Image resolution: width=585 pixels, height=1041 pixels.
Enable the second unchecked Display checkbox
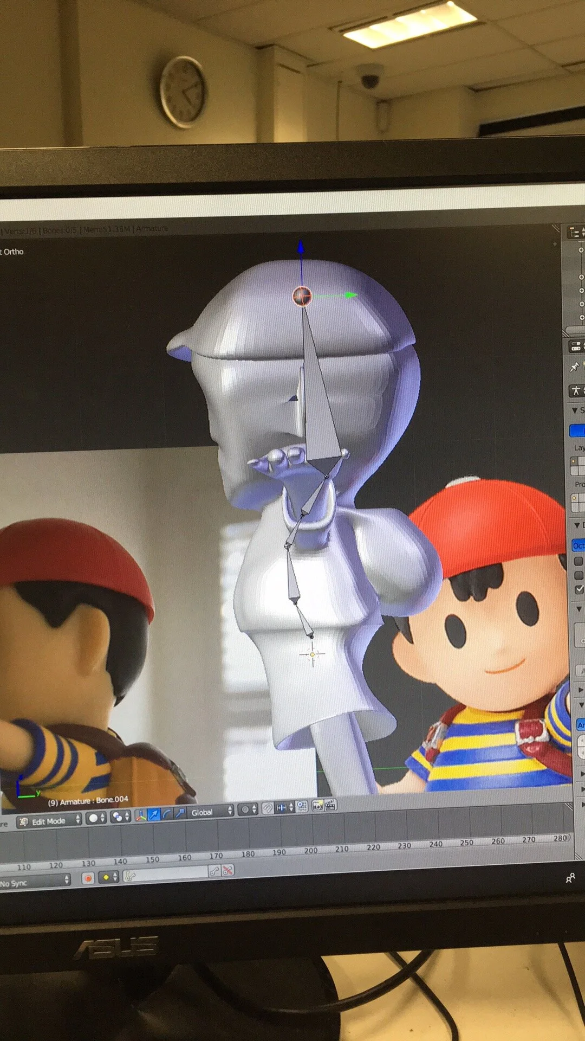(x=579, y=575)
